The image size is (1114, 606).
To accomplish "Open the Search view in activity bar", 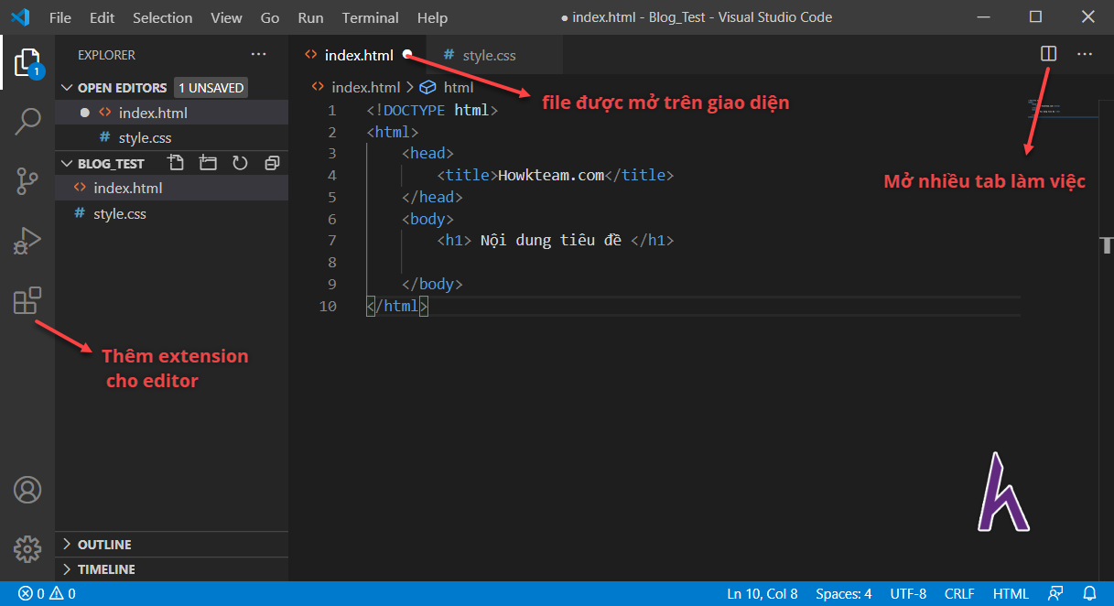I will pos(27,121).
